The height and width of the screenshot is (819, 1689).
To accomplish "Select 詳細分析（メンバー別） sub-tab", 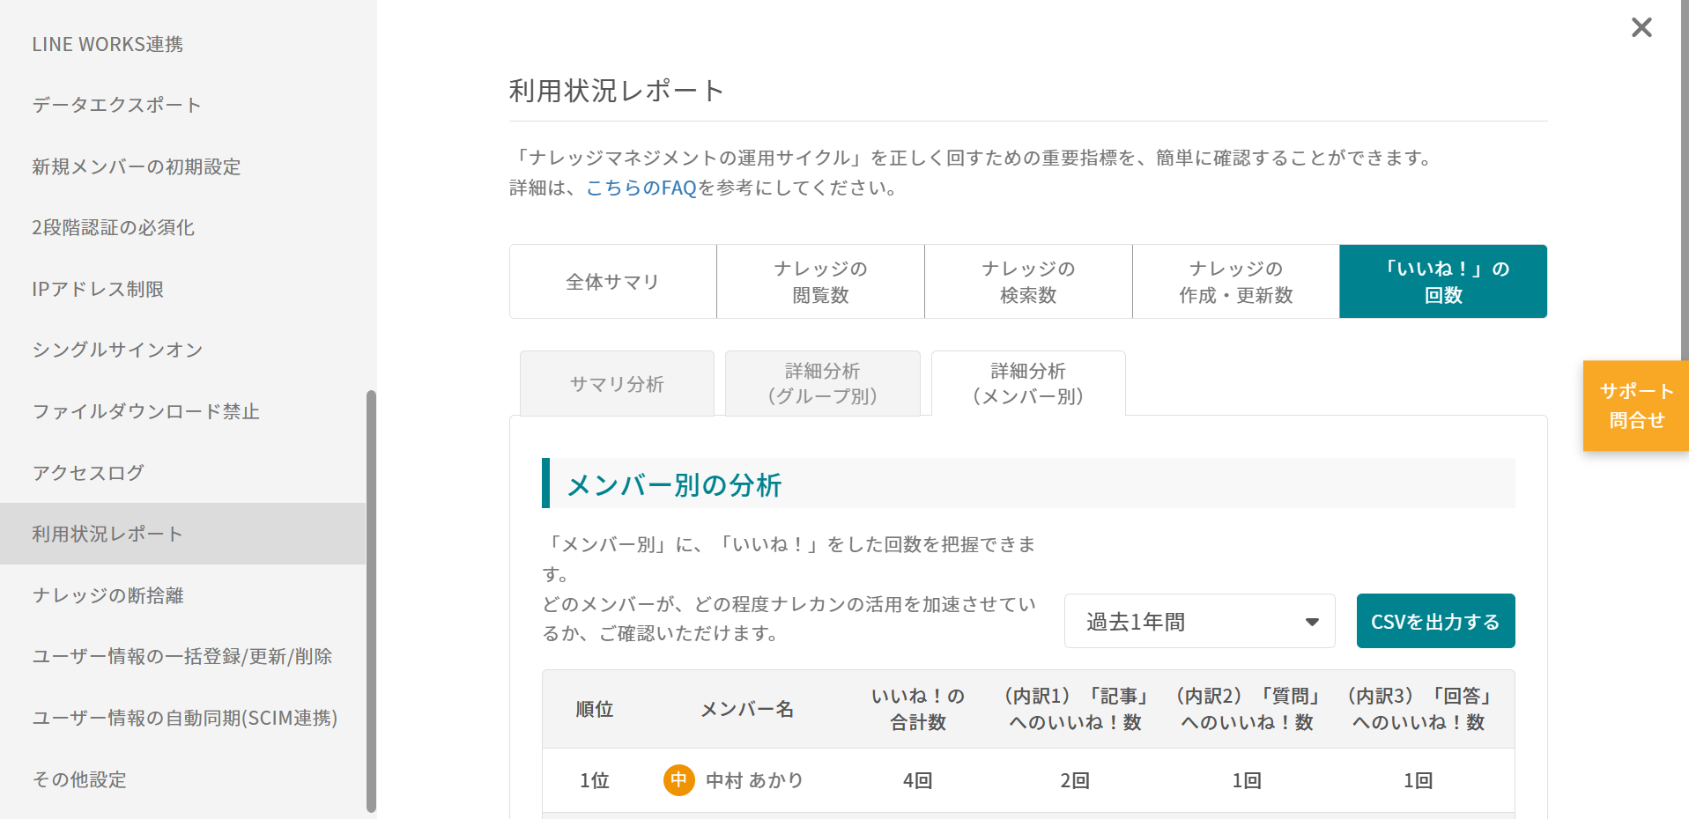I will (1027, 384).
